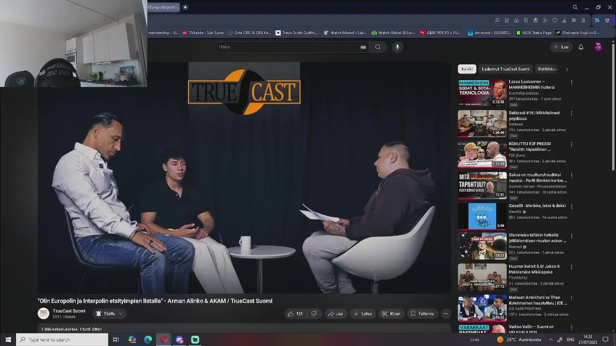Open Opera browser from taskbar
Image resolution: width=616 pixels, height=346 pixels.
pyautogui.click(x=164, y=340)
